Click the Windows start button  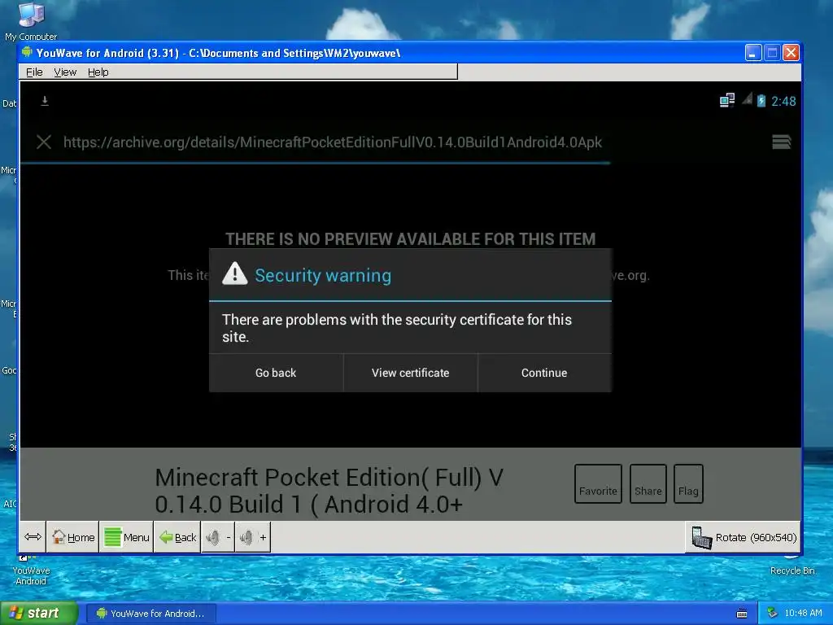point(38,614)
